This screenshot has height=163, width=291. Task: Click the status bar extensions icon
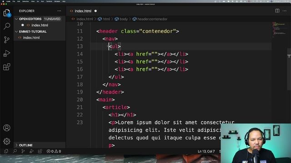(40, 151)
